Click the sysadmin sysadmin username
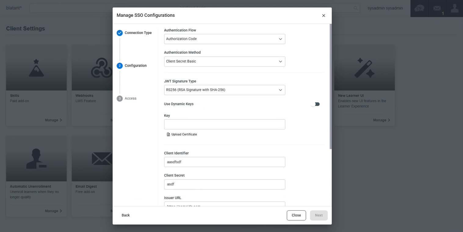The height and width of the screenshot is (232, 463). (x=385, y=8)
